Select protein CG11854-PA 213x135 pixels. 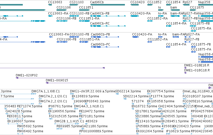[x=176, y=44]
